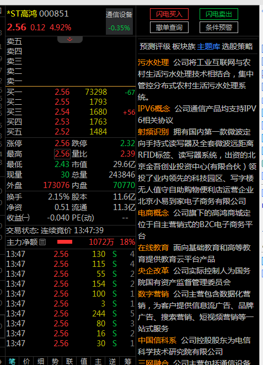Viewport: 263px width, 365px height.
Task: Open the 射频识别 theme link
Action: [153, 132]
